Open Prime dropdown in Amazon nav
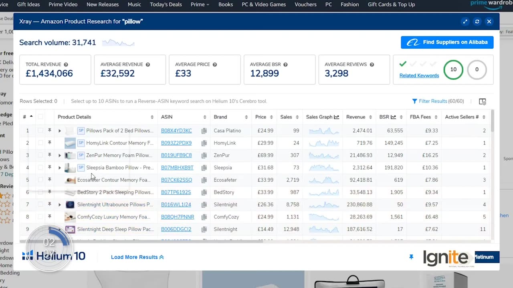The image size is (513, 288). coord(200,4)
